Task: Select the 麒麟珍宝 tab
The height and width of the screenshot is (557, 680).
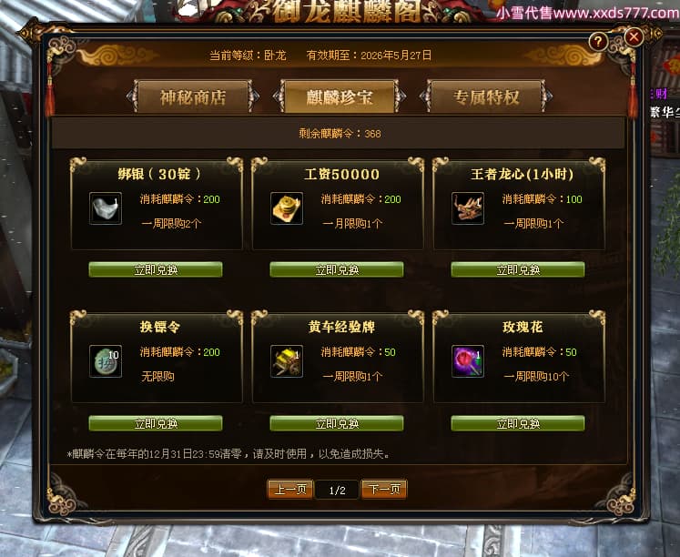Action: (340, 96)
